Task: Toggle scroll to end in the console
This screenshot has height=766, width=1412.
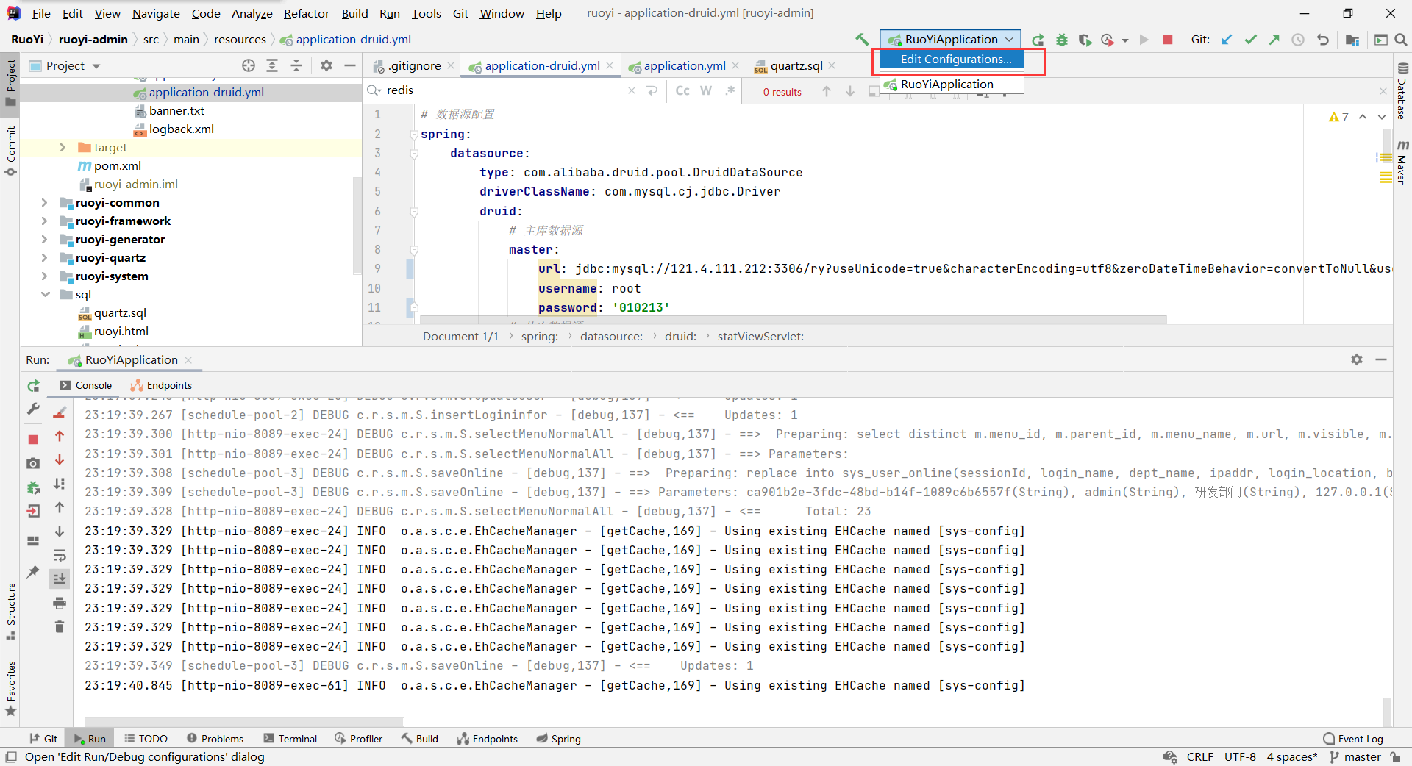Action: (x=60, y=579)
